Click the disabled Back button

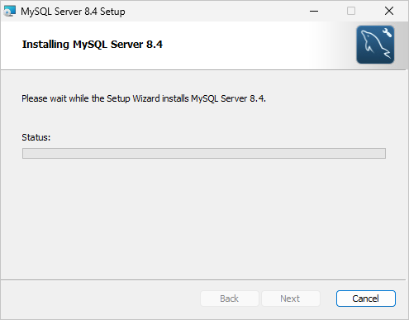click(x=230, y=299)
